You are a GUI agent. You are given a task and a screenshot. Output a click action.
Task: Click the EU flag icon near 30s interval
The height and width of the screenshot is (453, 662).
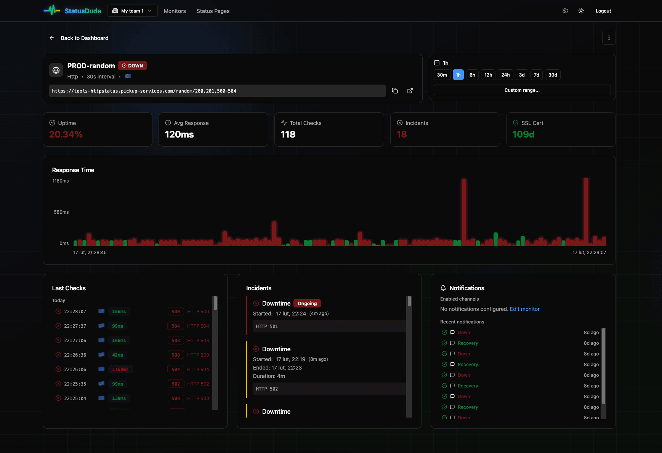click(128, 76)
